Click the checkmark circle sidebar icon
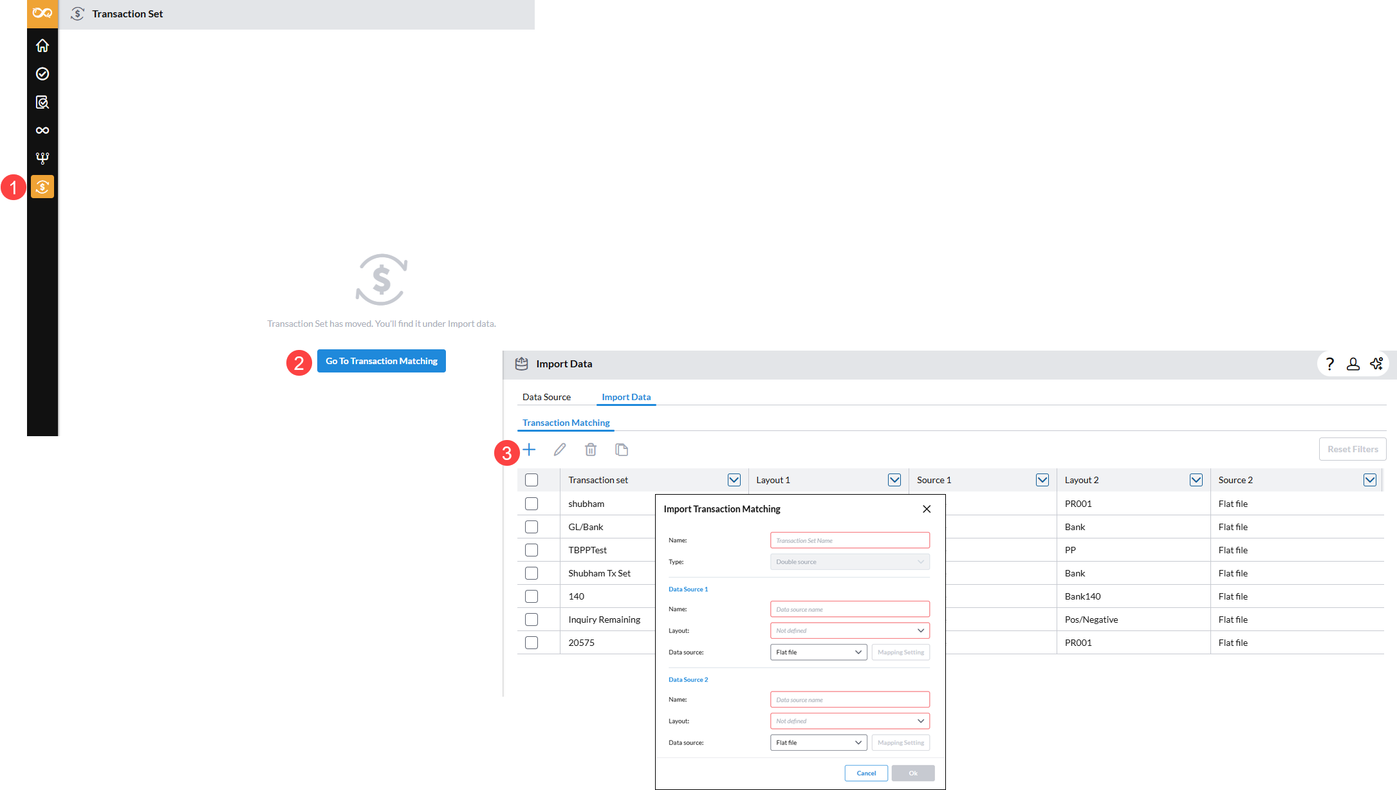Image resolution: width=1397 pixels, height=790 pixels. [42, 74]
